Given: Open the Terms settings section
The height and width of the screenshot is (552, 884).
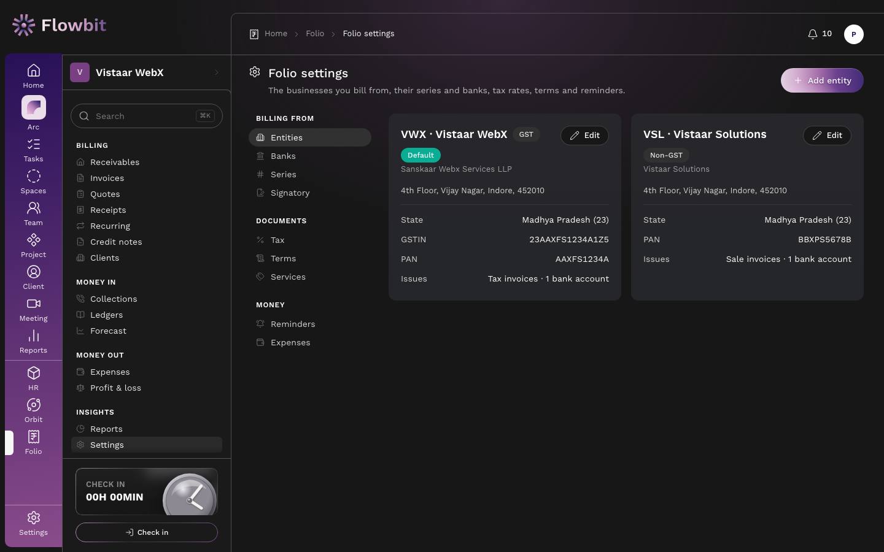Looking at the screenshot, I should 310,258.
